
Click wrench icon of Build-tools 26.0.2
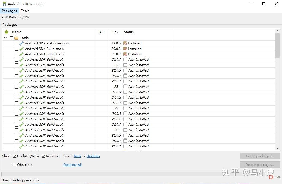pos(22,119)
